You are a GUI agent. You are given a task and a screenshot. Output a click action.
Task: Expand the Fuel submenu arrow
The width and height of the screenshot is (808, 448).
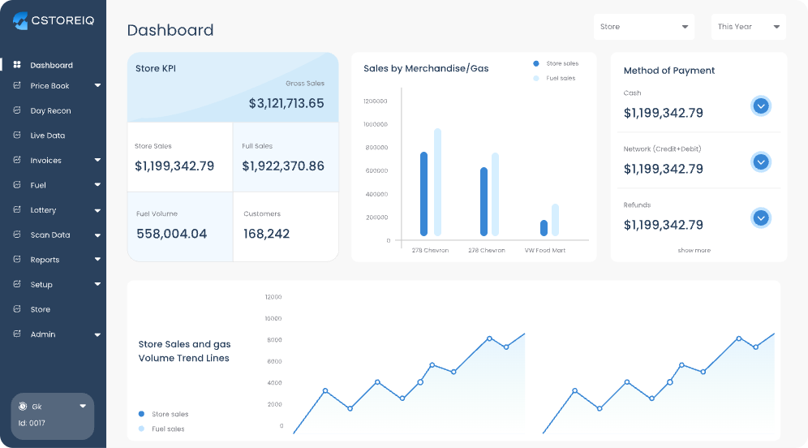pyautogui.click(x=97, y=184)
